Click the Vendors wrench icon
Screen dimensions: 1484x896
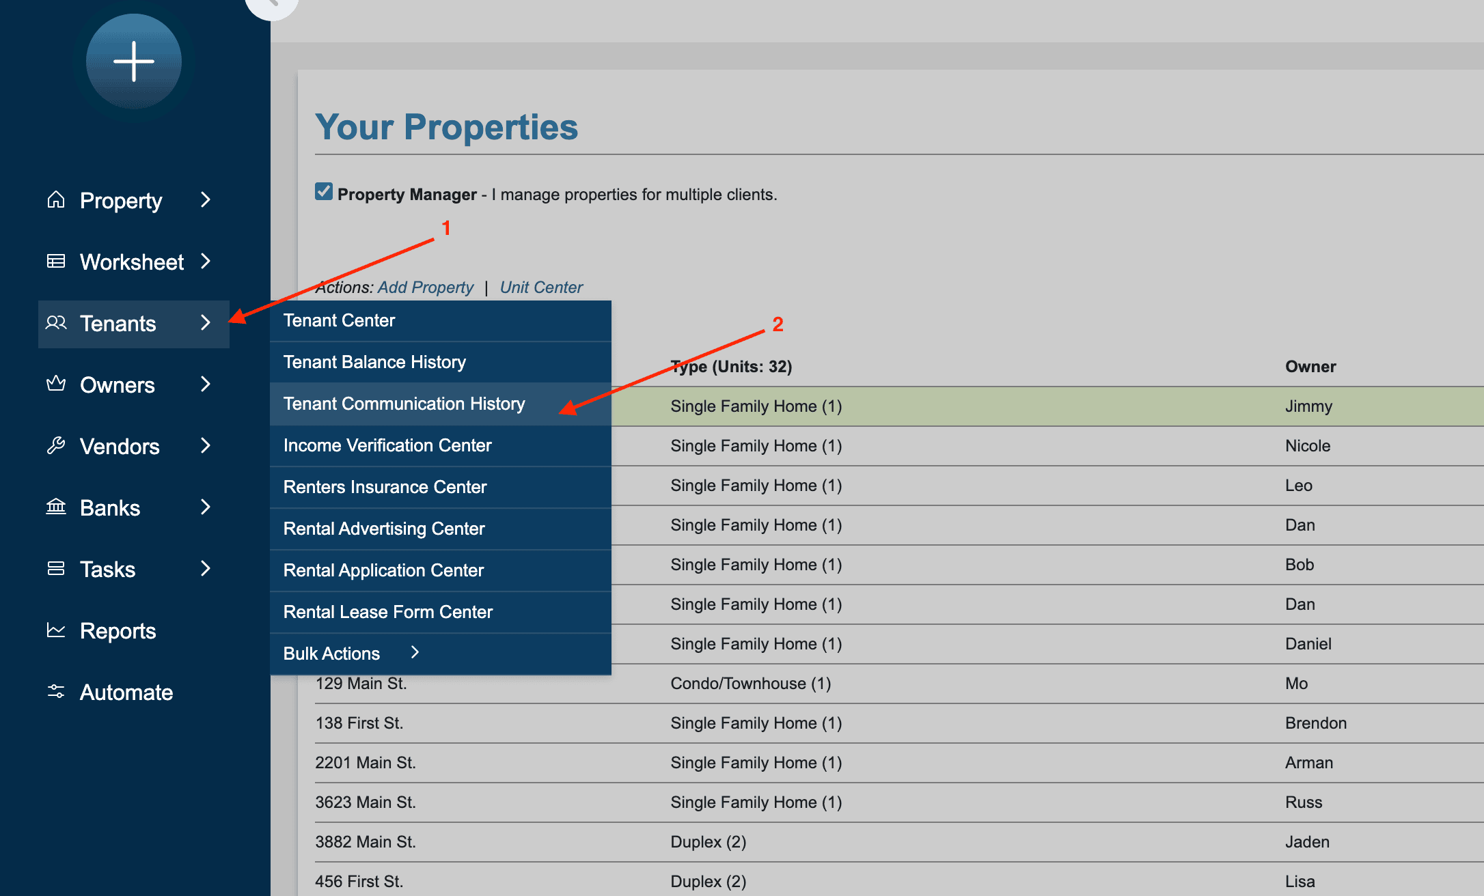pyautogui.click(x=56, y=445)
